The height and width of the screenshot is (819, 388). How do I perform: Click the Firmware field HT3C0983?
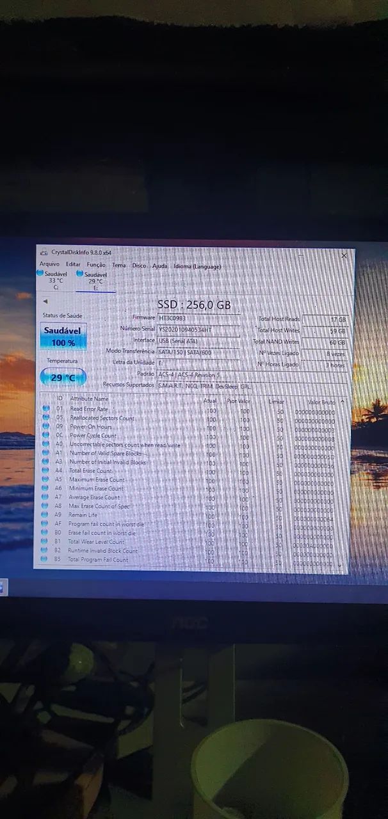coord(198,317)
